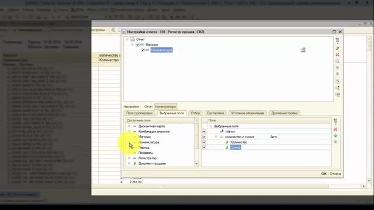Image resolution: width=374 pixels, height=210 pixels.
Task: Click the grey move down arrow beside selected fields
Action: coord(335,142)
